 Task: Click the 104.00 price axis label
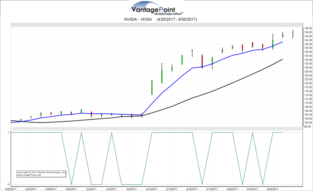point(308,115)
